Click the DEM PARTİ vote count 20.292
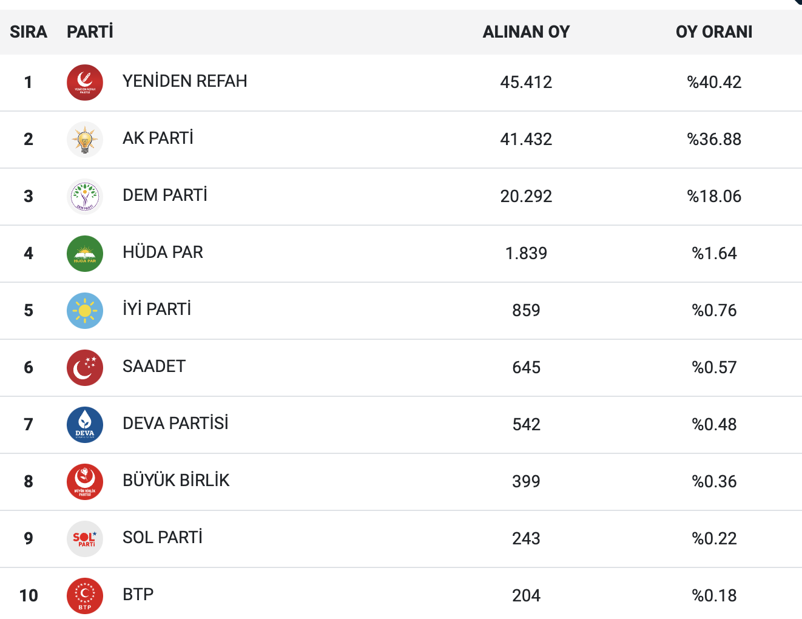Viewport: 802px width, 619px height. pos(526,197)
